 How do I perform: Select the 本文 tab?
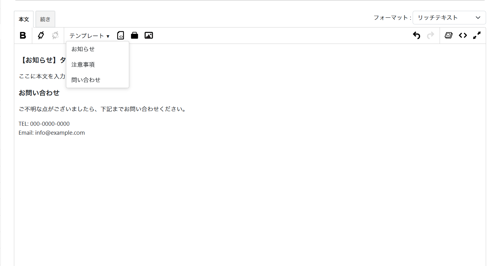click(24, 19)
